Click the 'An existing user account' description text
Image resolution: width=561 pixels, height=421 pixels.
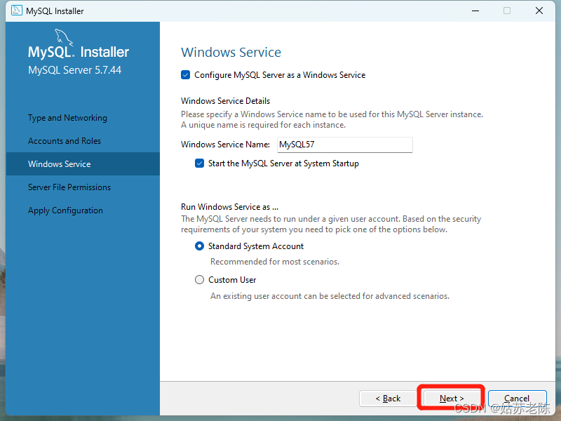[x=330, y=296]
